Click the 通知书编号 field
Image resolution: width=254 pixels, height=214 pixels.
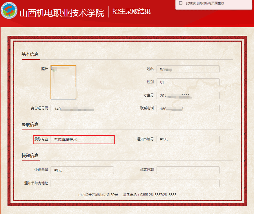[188, 139]
